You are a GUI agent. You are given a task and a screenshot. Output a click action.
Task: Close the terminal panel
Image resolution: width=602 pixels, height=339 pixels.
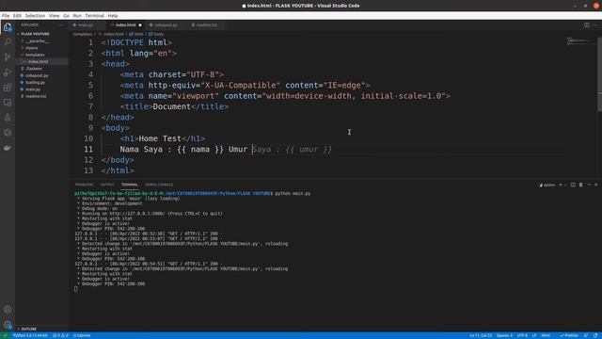coord(596,185)
